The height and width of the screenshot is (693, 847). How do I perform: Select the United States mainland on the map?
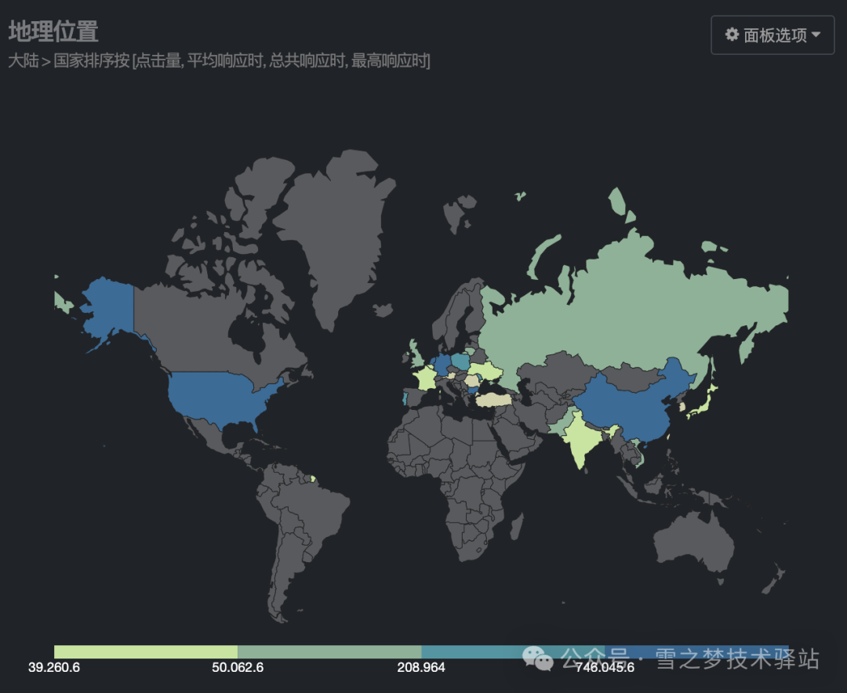tap(219, 396)
